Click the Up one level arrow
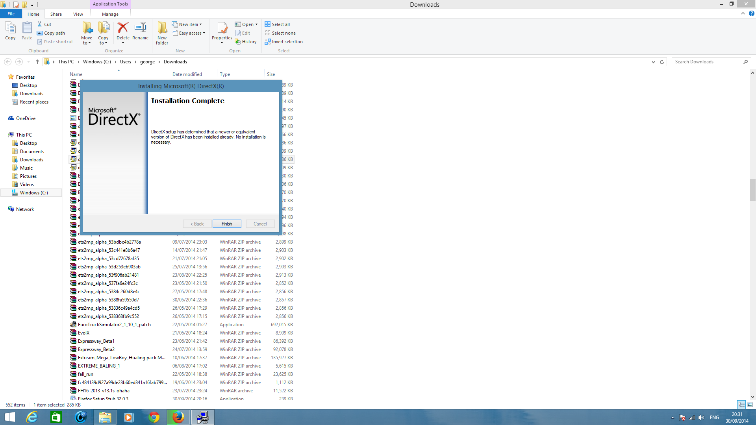 [37, 62]
